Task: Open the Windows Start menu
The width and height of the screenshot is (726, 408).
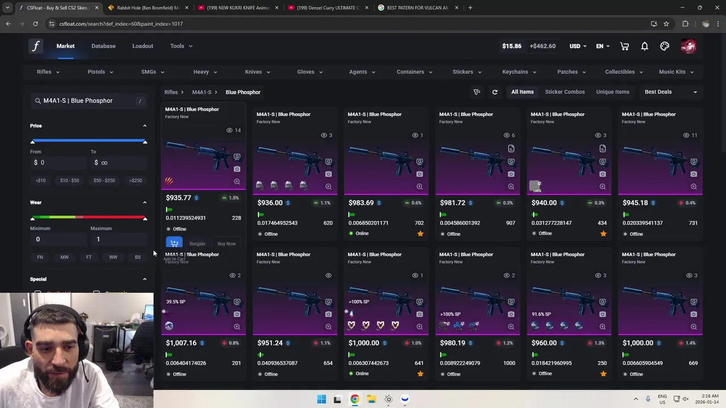Action: (x=322, y=399)
